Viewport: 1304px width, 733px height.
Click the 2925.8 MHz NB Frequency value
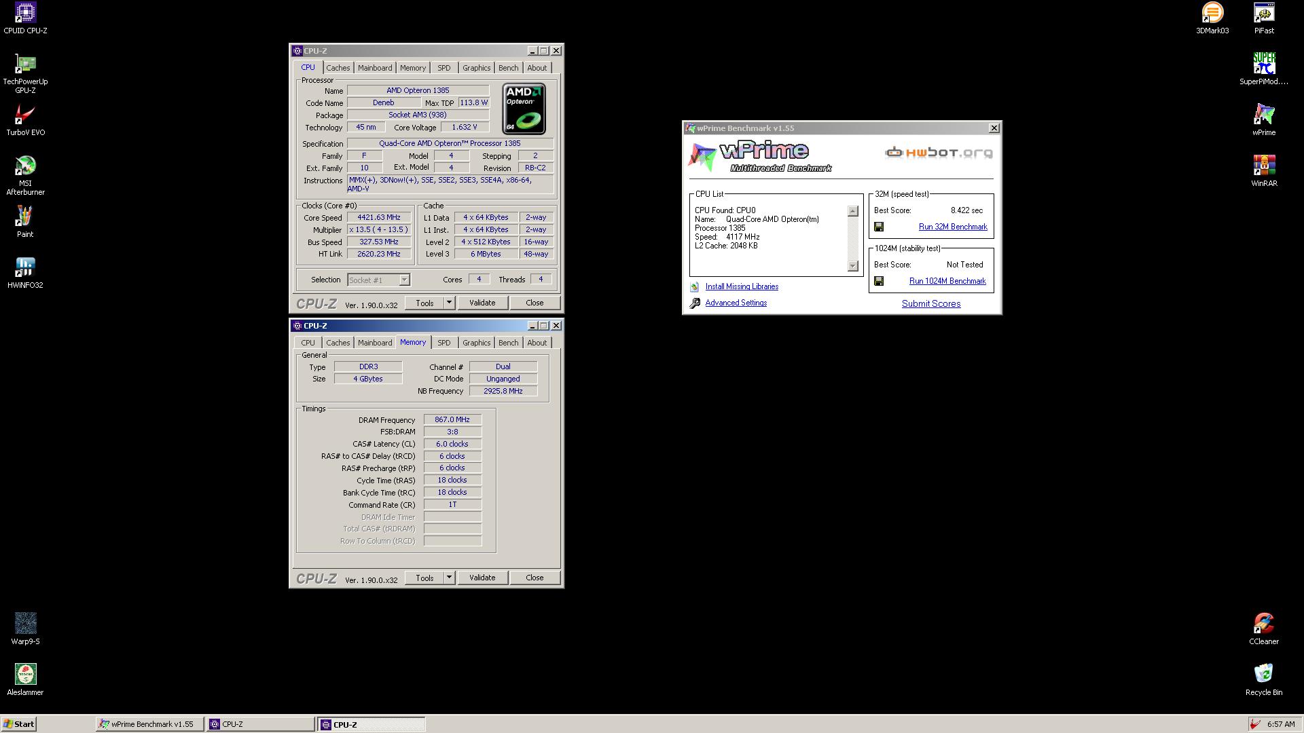503,391
